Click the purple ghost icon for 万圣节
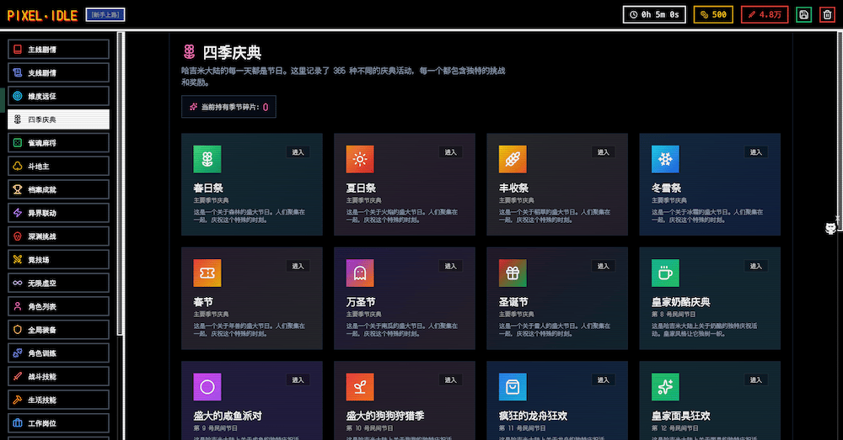This screenshot has height=440, width=843. point(359,273)
